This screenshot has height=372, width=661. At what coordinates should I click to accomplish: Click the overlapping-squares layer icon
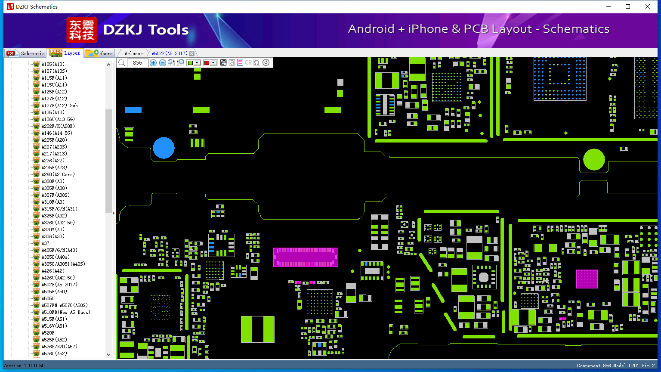223,63
